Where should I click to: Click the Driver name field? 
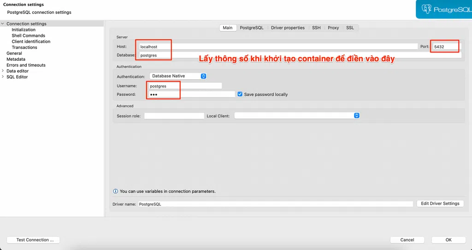276,204
